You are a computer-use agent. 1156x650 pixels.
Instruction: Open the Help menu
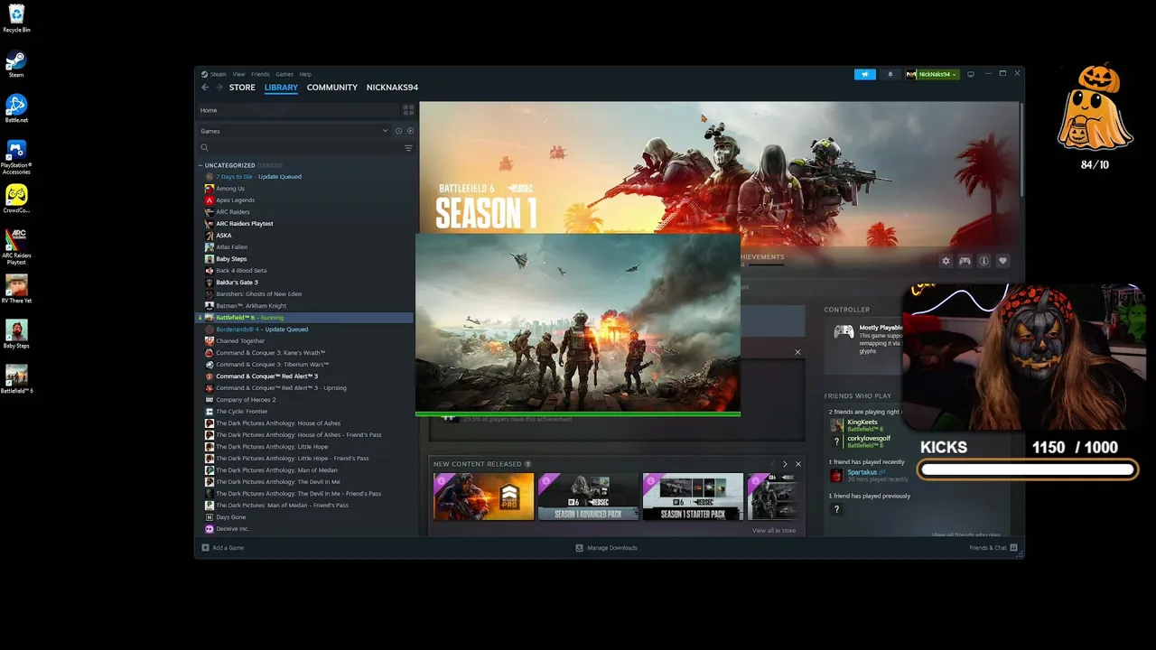305,74
